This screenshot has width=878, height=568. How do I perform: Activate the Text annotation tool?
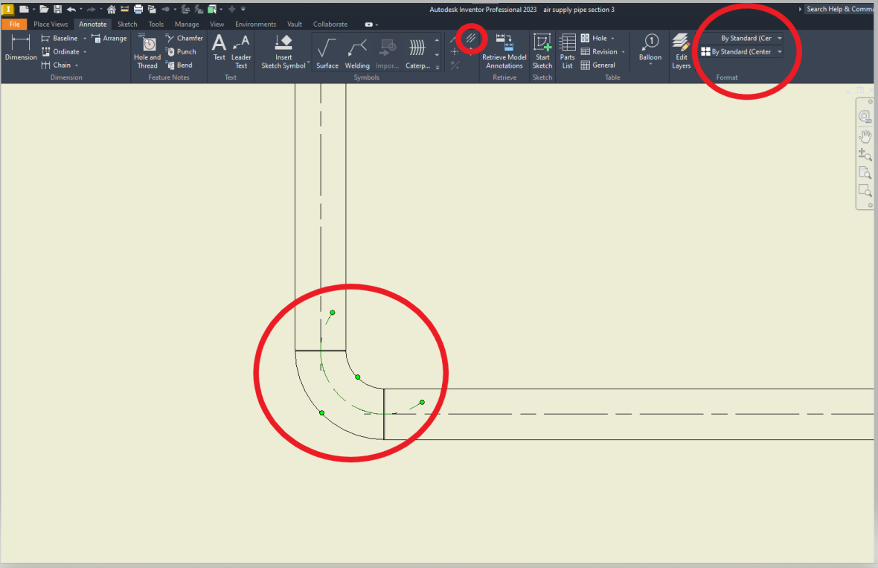pyautogui.click(x=219, y=47)
